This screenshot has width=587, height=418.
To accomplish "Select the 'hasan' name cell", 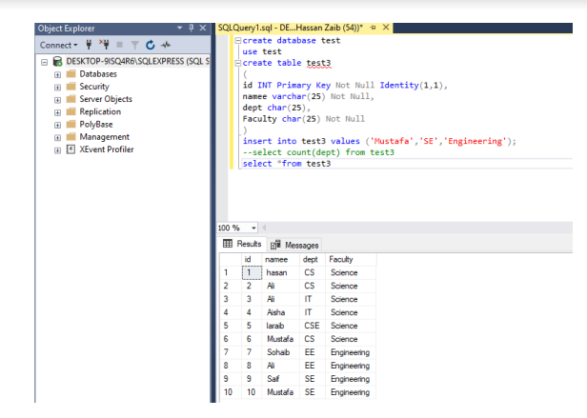I will point(281,273).
